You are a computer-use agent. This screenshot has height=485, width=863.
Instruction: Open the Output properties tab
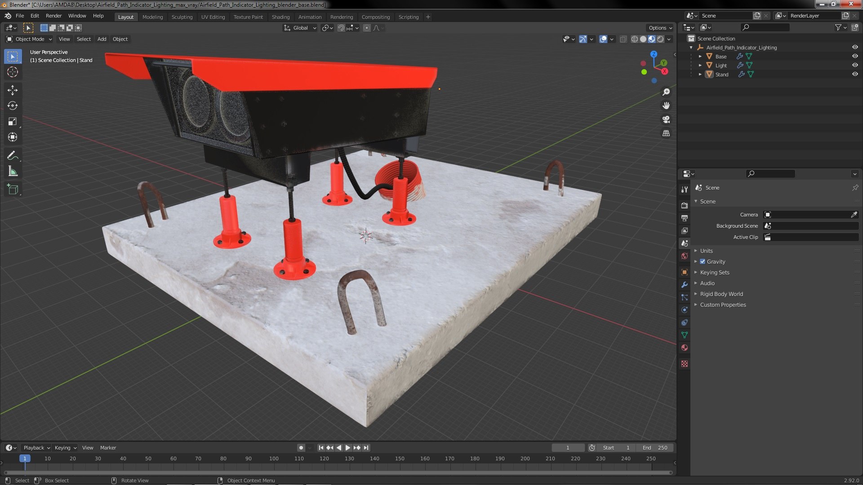click(x=685, y=218)
